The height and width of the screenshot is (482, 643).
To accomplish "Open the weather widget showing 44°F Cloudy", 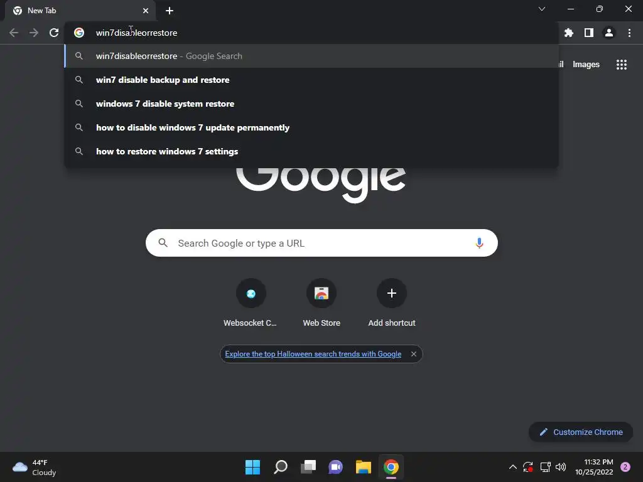I will [x=35, y=467].
